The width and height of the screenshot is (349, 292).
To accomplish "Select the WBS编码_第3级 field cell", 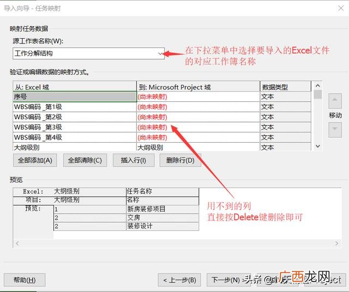I will [x=75, y=127].
